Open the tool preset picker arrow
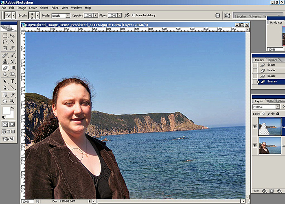Image resolution: width=285 pixels, height=204 pixels. [x=13, y=16]
